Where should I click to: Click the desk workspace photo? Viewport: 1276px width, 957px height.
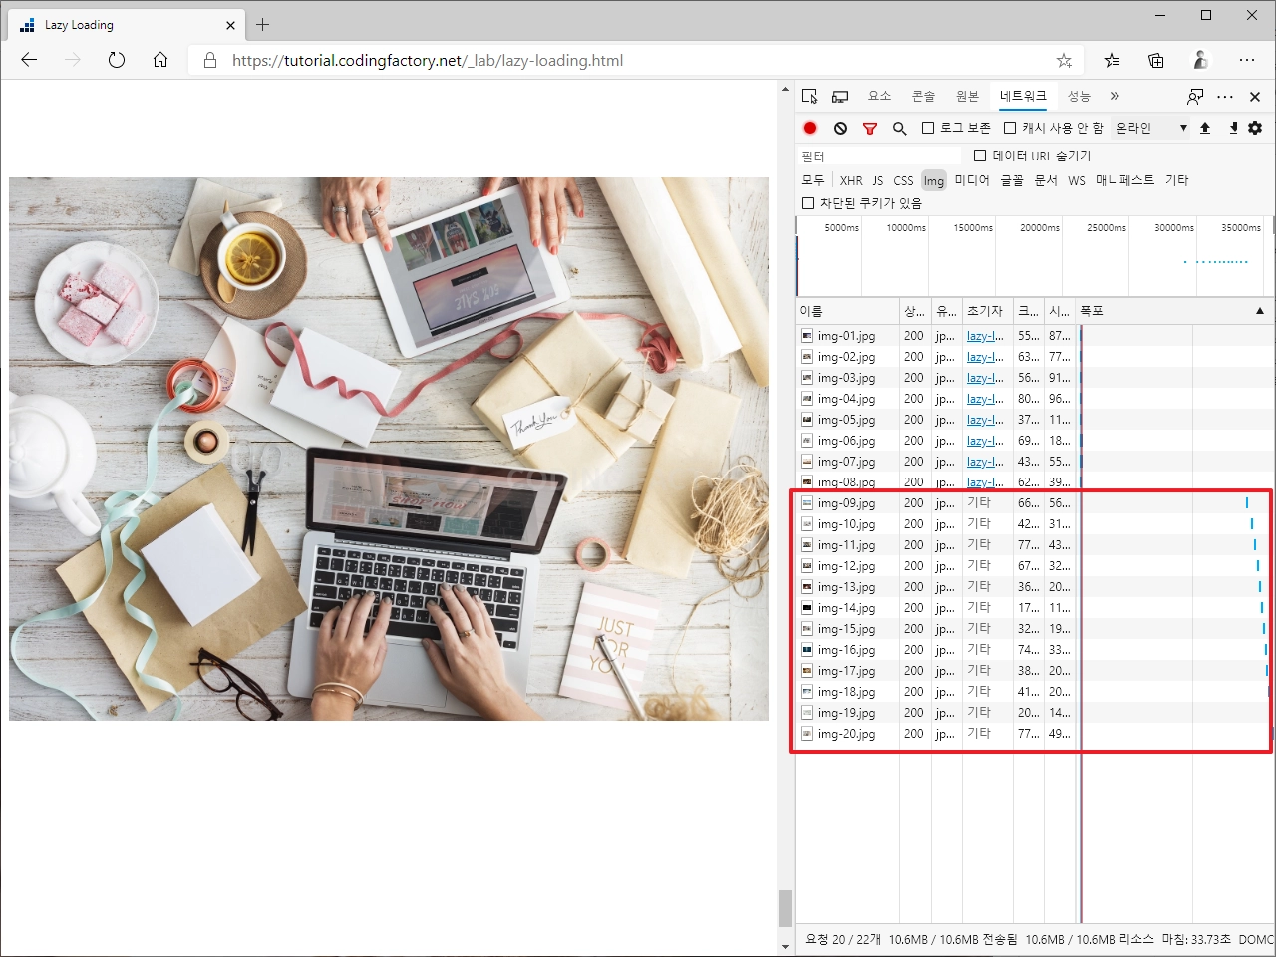coord(389,449)
